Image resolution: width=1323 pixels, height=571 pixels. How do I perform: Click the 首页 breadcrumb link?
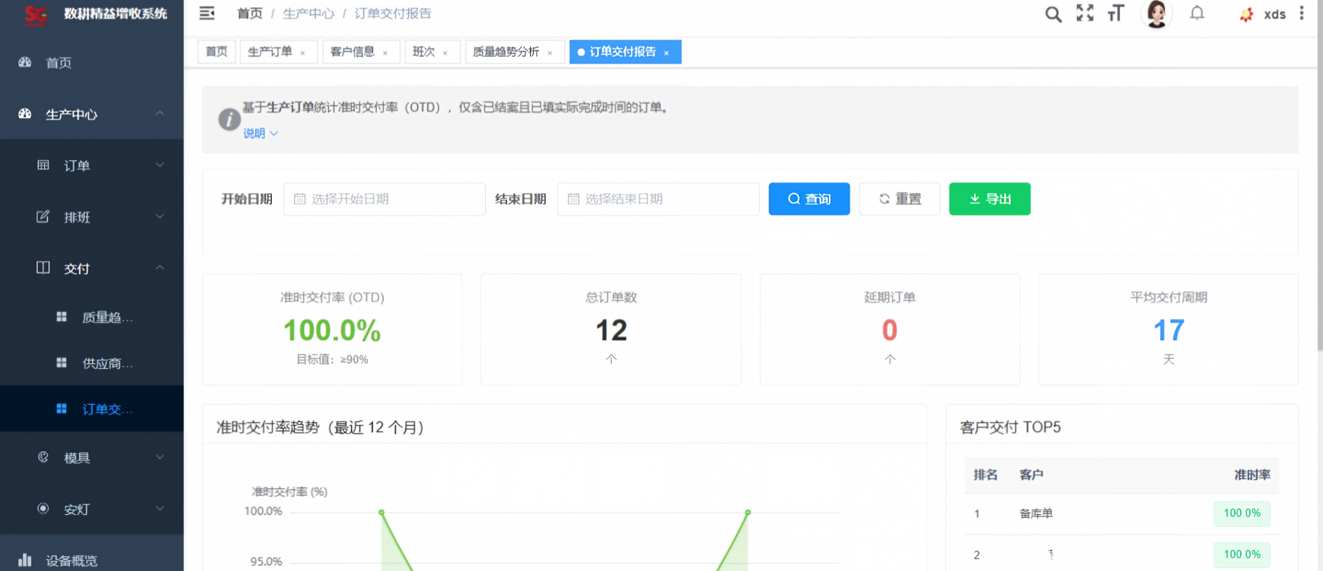[x=249, y=13]
